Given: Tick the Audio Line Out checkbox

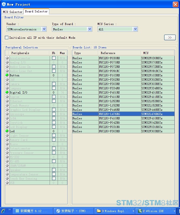Looking at the screenshot, I should click(54, 71).
